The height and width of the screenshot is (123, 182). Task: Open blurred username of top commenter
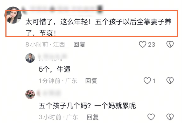[x=62, y=9]
